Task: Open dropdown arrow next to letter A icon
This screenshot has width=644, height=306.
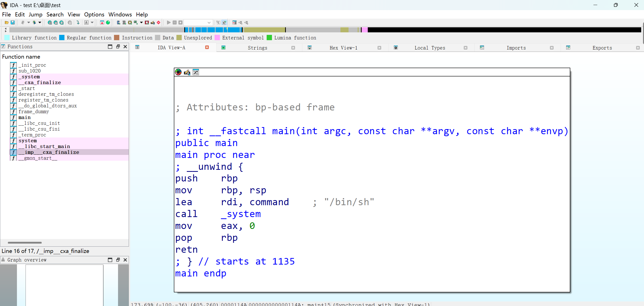Action: [x=92, y=22]
